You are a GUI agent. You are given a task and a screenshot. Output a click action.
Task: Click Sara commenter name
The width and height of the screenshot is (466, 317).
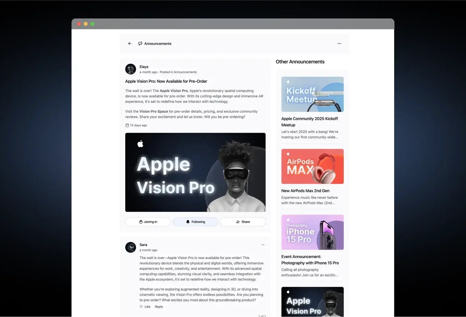coord(143,245)
